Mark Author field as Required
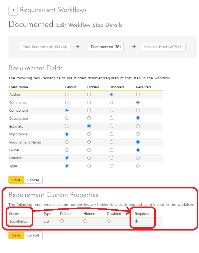 138,95
